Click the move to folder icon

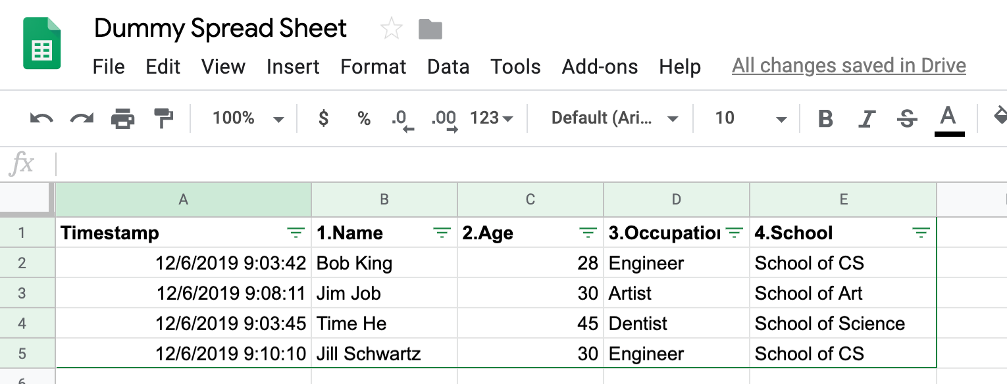(x=430, y=29)
